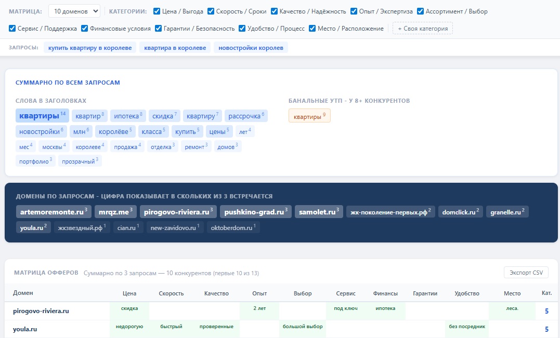Add a custom category with + Своя категория
This screenshot has width=560, height=338.
tap(423, 28)
